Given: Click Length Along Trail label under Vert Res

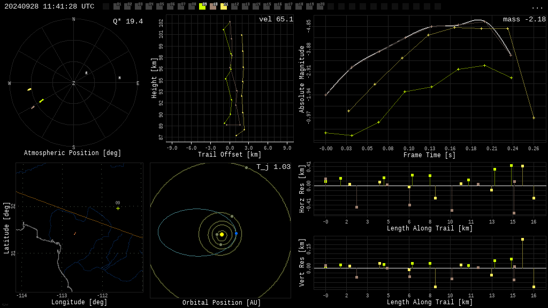Looking at the screenshot, I should [430, 302].
